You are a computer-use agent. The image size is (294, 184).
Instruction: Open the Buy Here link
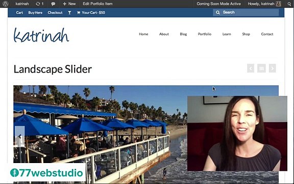[x=35, y=13]
